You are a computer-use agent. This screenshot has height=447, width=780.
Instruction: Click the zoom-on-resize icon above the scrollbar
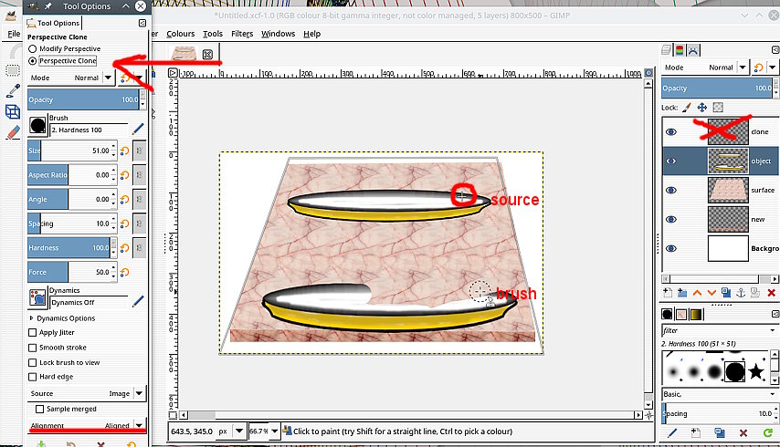point(648,73)
